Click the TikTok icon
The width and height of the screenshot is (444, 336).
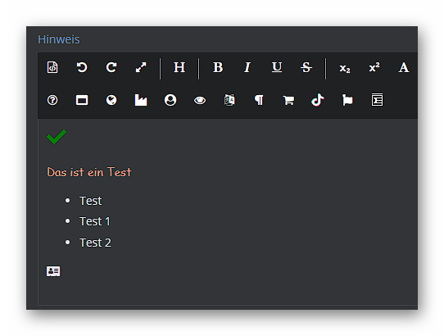point(317,100)
